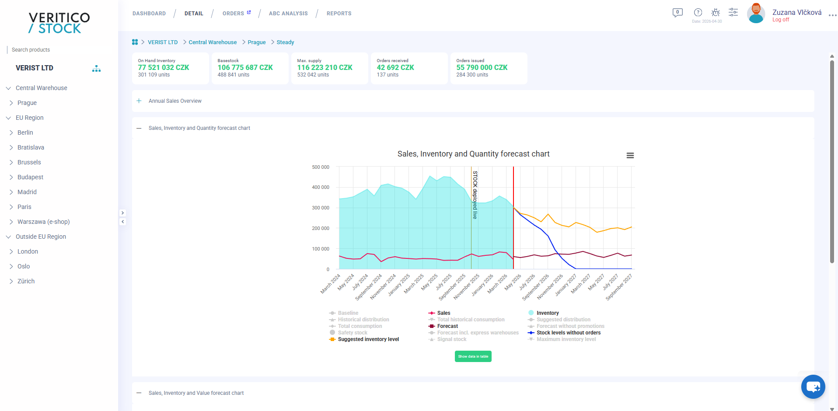The height and width of the screenshot is (411, 838).
Task: Click the On Hand Inventory card
Action: click(x=171, y=68)
